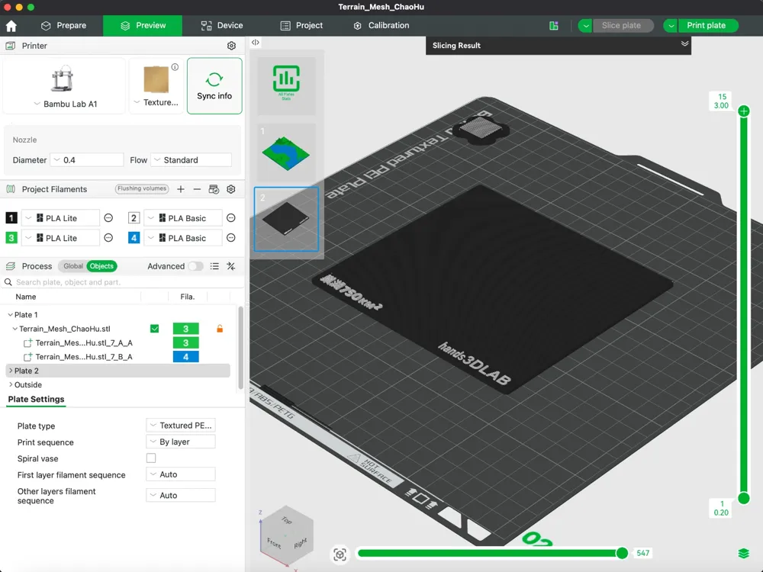Toggle the Advanced mode switch

tap(195, 266)
